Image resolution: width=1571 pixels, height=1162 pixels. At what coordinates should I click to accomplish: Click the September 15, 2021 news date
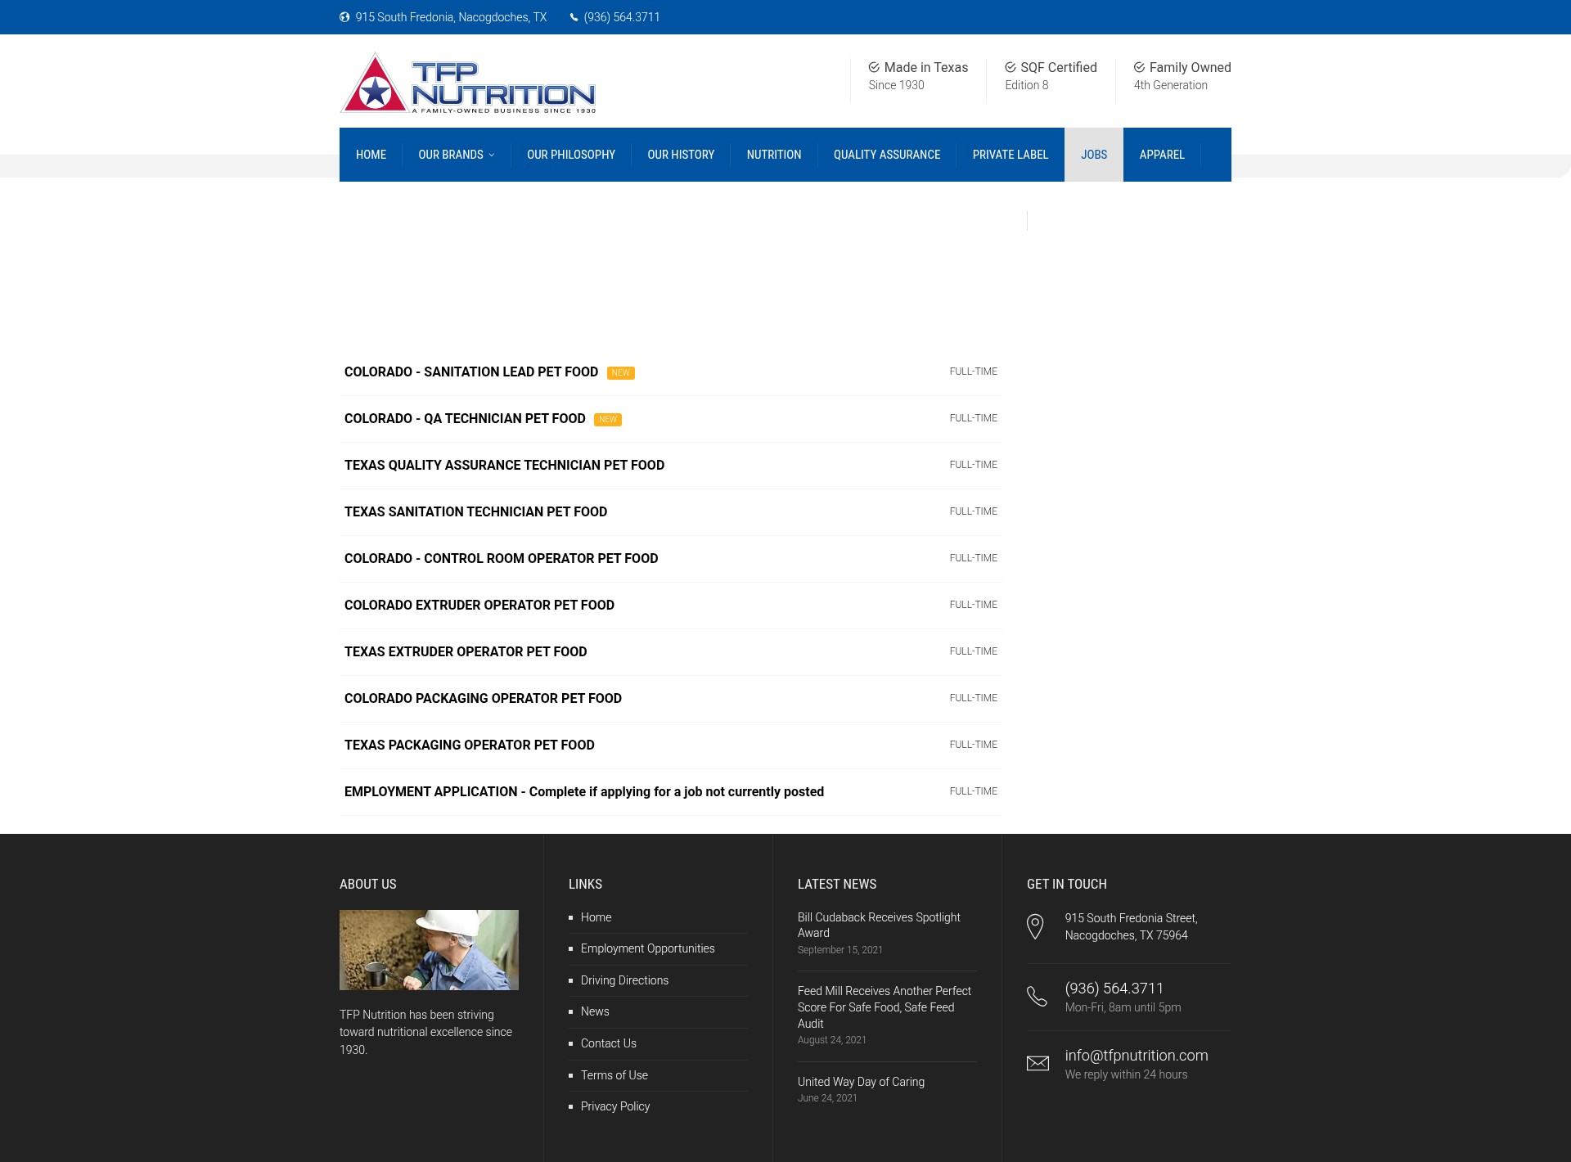point(840,950)
